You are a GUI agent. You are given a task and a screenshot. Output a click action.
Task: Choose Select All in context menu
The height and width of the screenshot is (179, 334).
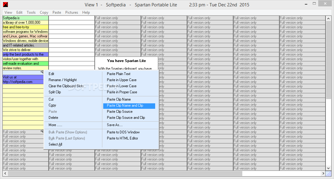click(x=55, y=144)
